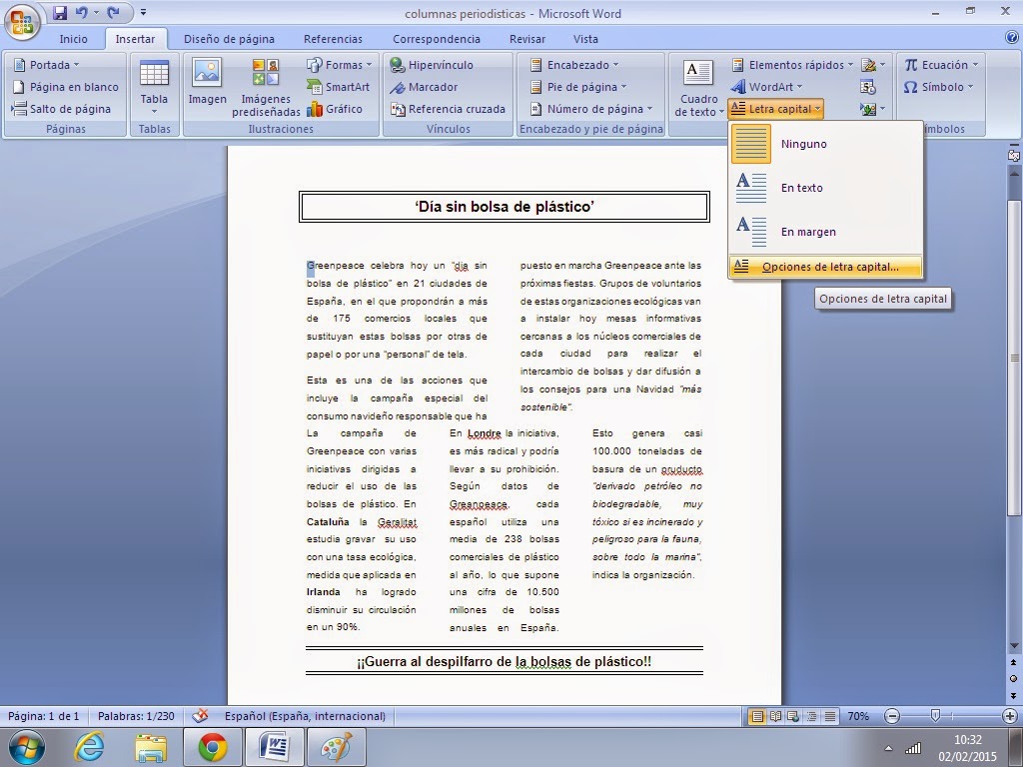Select the Imagen tool to insert a picture
1023x767 pixels.
tap(208, 80)
